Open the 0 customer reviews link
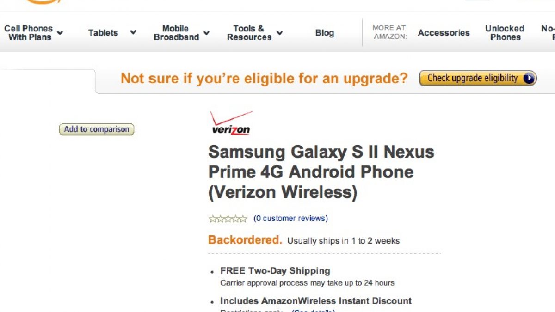 [x=290, y=218]
